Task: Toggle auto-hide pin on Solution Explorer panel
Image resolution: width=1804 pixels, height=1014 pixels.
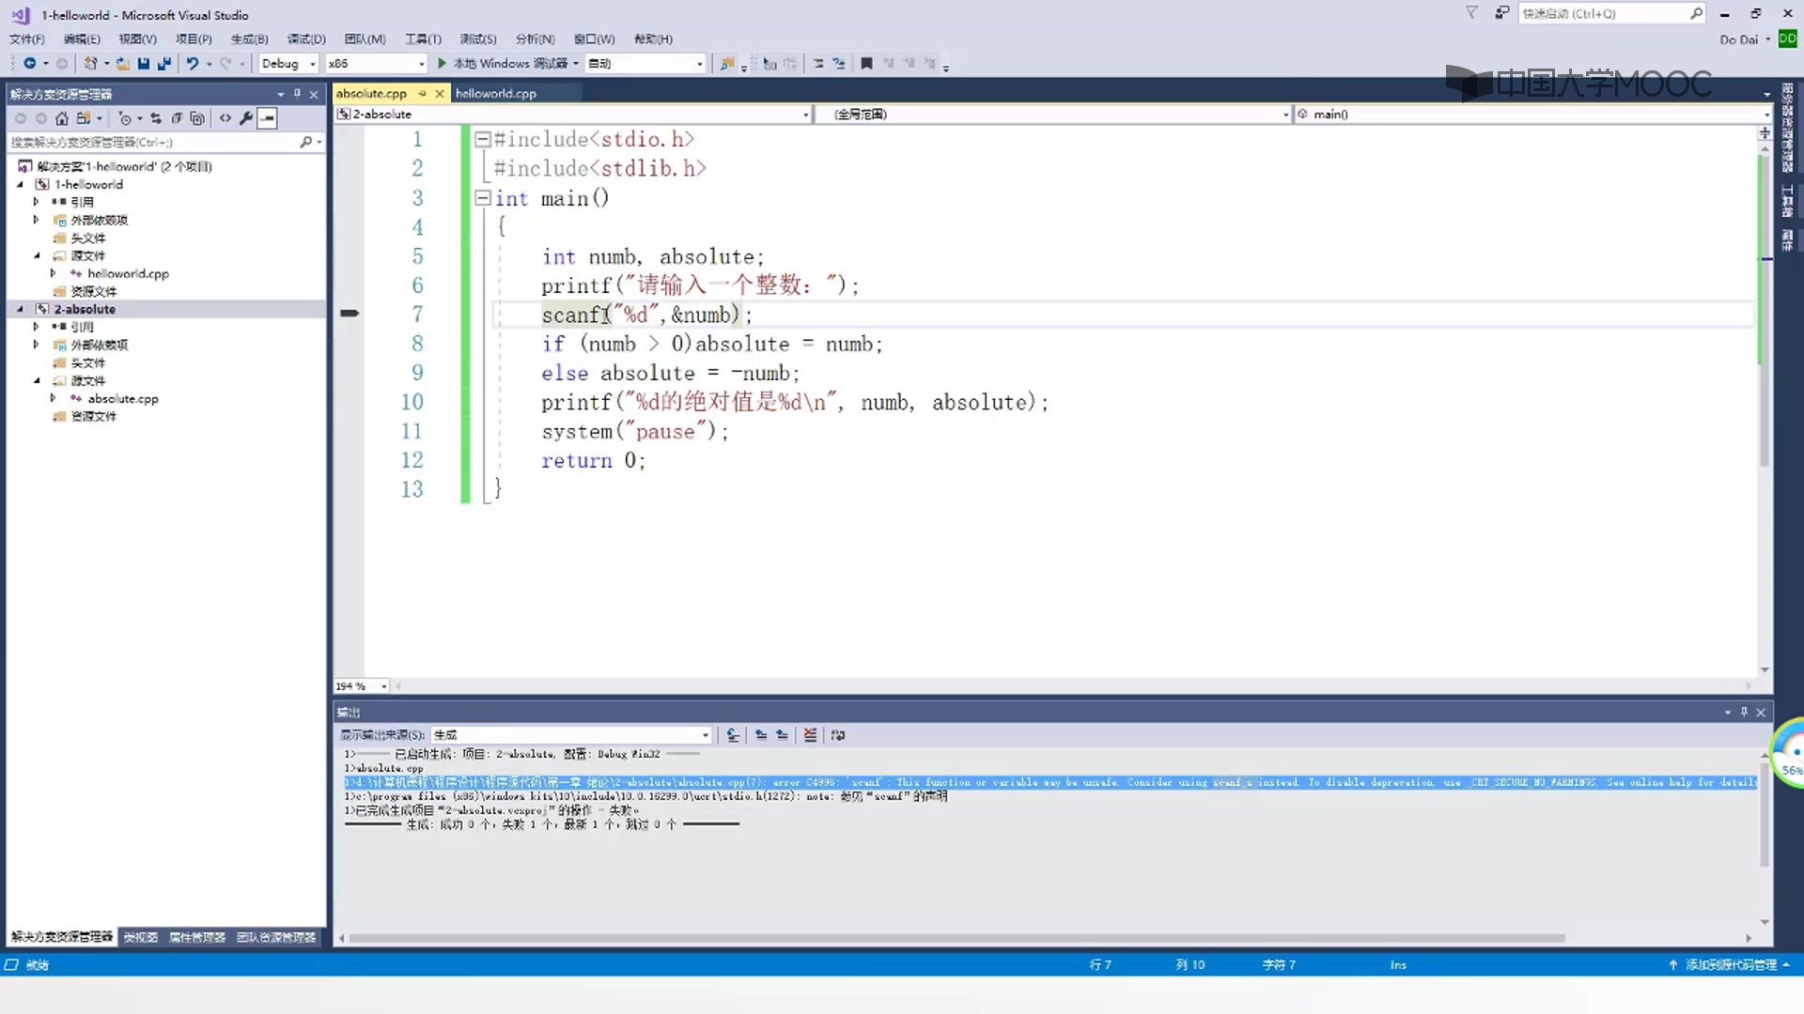Action: (x=297, y=94)
